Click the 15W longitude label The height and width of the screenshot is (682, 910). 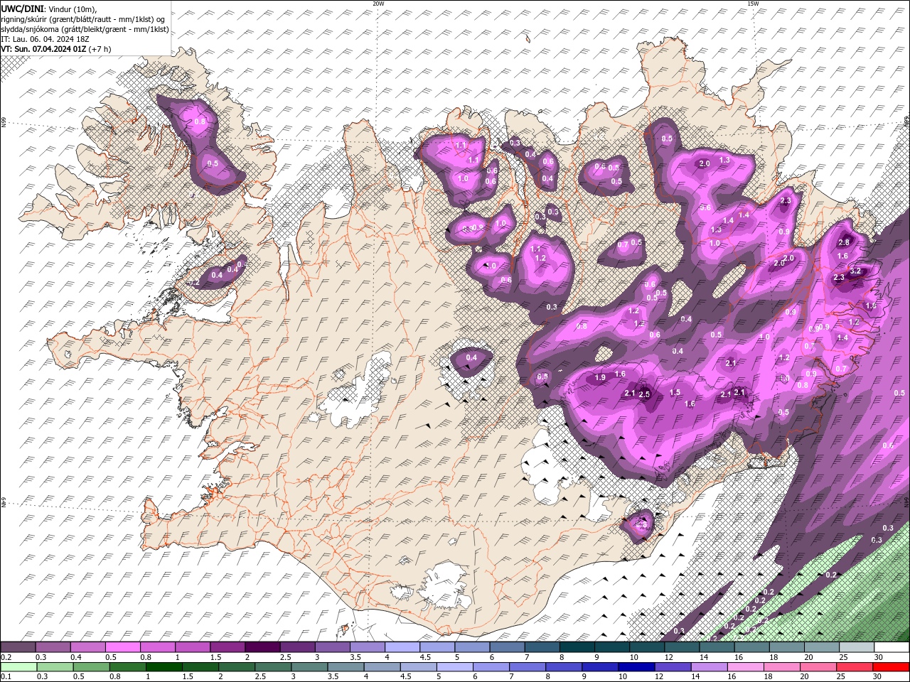(753, 4)
